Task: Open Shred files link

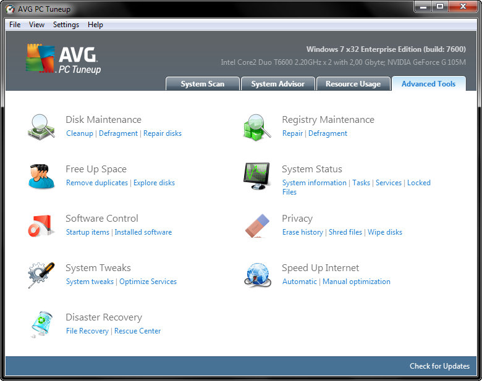Action: (x=345, y=232)
